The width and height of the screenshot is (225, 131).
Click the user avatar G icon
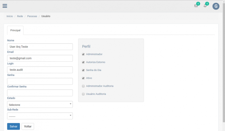click(x=216, y=6)
